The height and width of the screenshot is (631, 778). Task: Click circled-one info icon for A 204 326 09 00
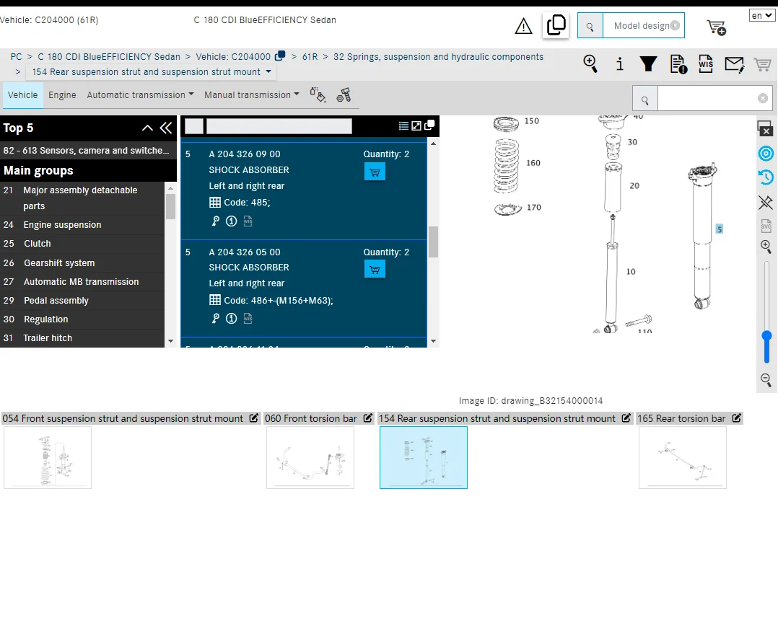point(231,221)
